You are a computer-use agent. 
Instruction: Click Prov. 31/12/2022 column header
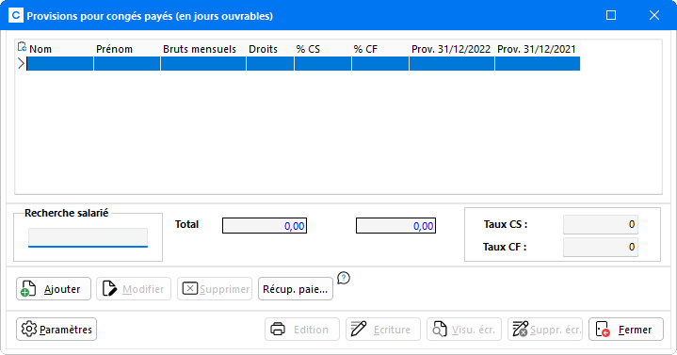(452, 49)
